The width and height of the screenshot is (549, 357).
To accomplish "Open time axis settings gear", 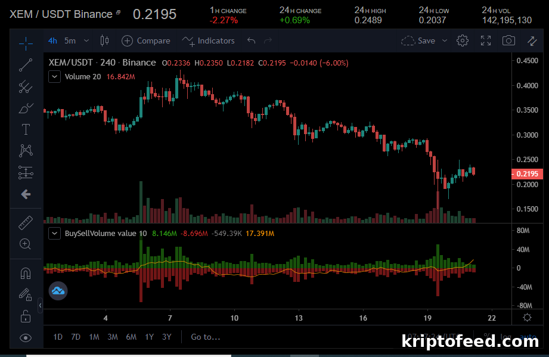I will tap(528, 318).
